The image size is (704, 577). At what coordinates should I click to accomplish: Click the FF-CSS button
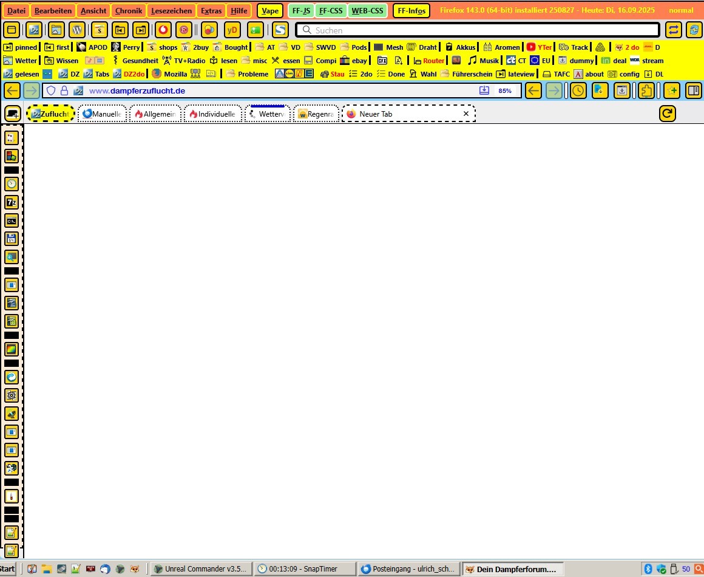tap(330, 11)
